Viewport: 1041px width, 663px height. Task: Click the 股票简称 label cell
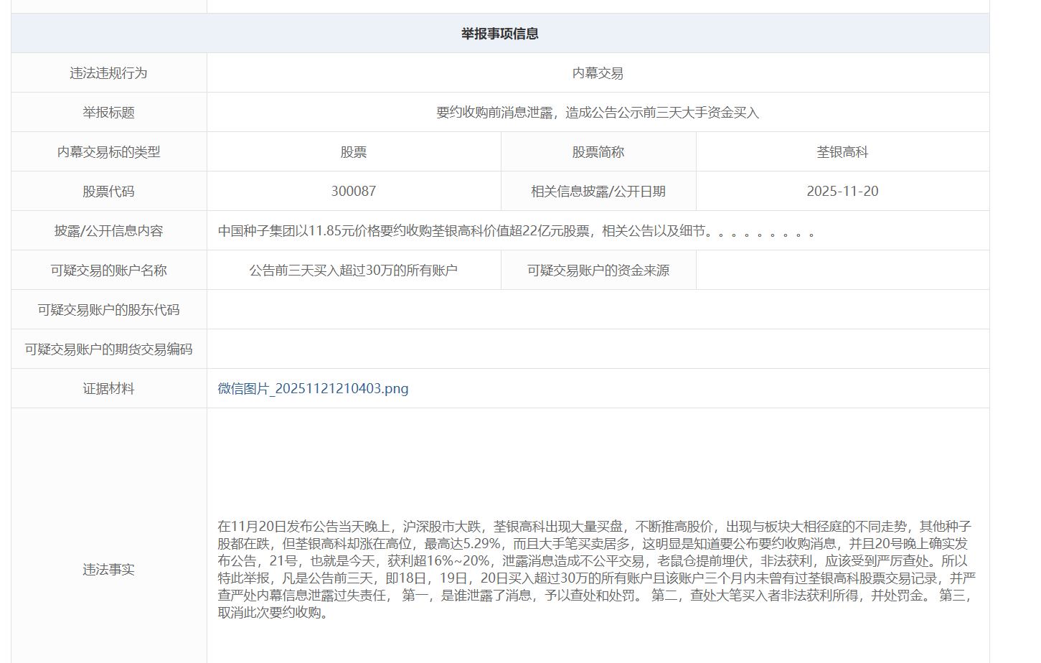(598, 152)
